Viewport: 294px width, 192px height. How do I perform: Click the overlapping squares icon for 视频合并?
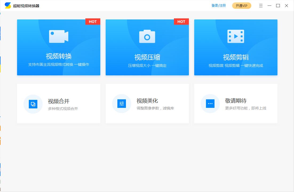tap(33, 104)
